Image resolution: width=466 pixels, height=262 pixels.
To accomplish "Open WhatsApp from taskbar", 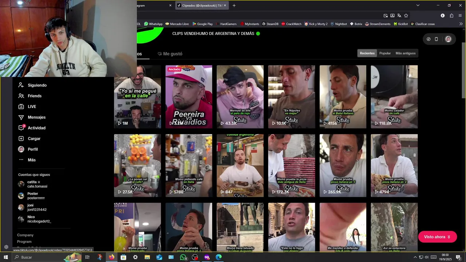I will [x=183, y=257].
